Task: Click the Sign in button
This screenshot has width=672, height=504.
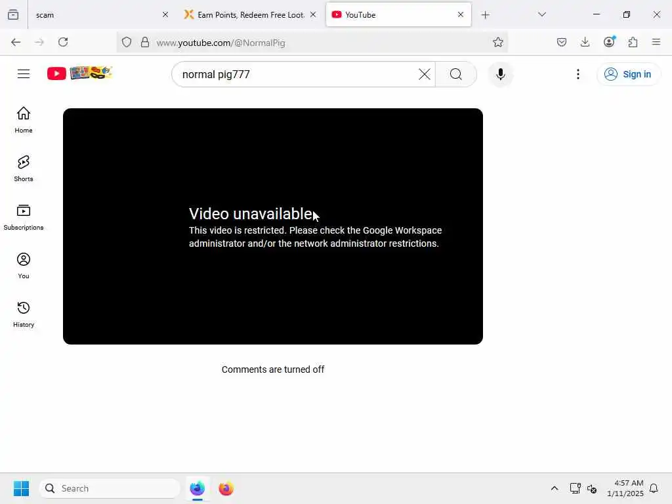Action: (x=628, y=74)
